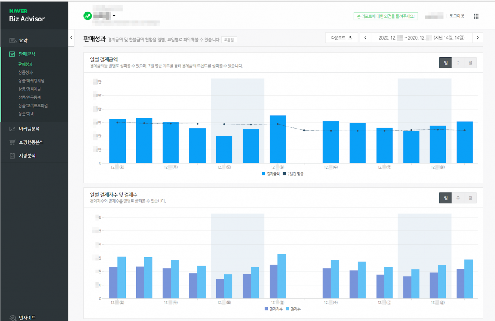The width and height of the screenshot is (495, 321).
Task: Advance to the next date range with right arrow
Action: pyautogui.click(x=478, y=37)
